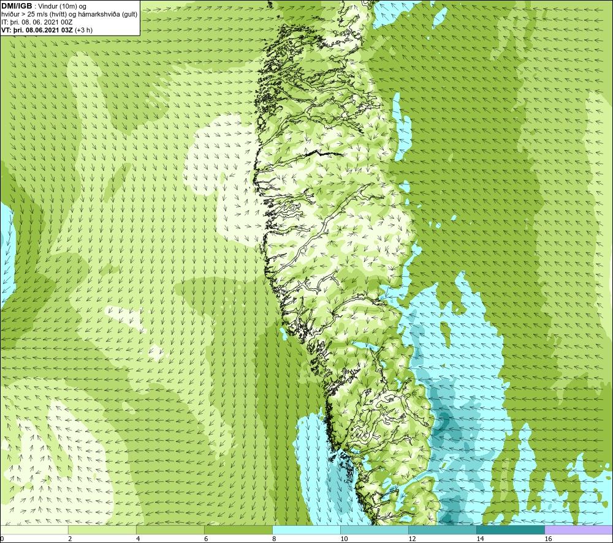Click the '10' label under the color scale
The height and width of the screenshot is (543, 613).
coord(344,539)
